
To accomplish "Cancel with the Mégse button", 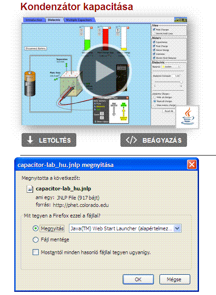I will point(175,279).
